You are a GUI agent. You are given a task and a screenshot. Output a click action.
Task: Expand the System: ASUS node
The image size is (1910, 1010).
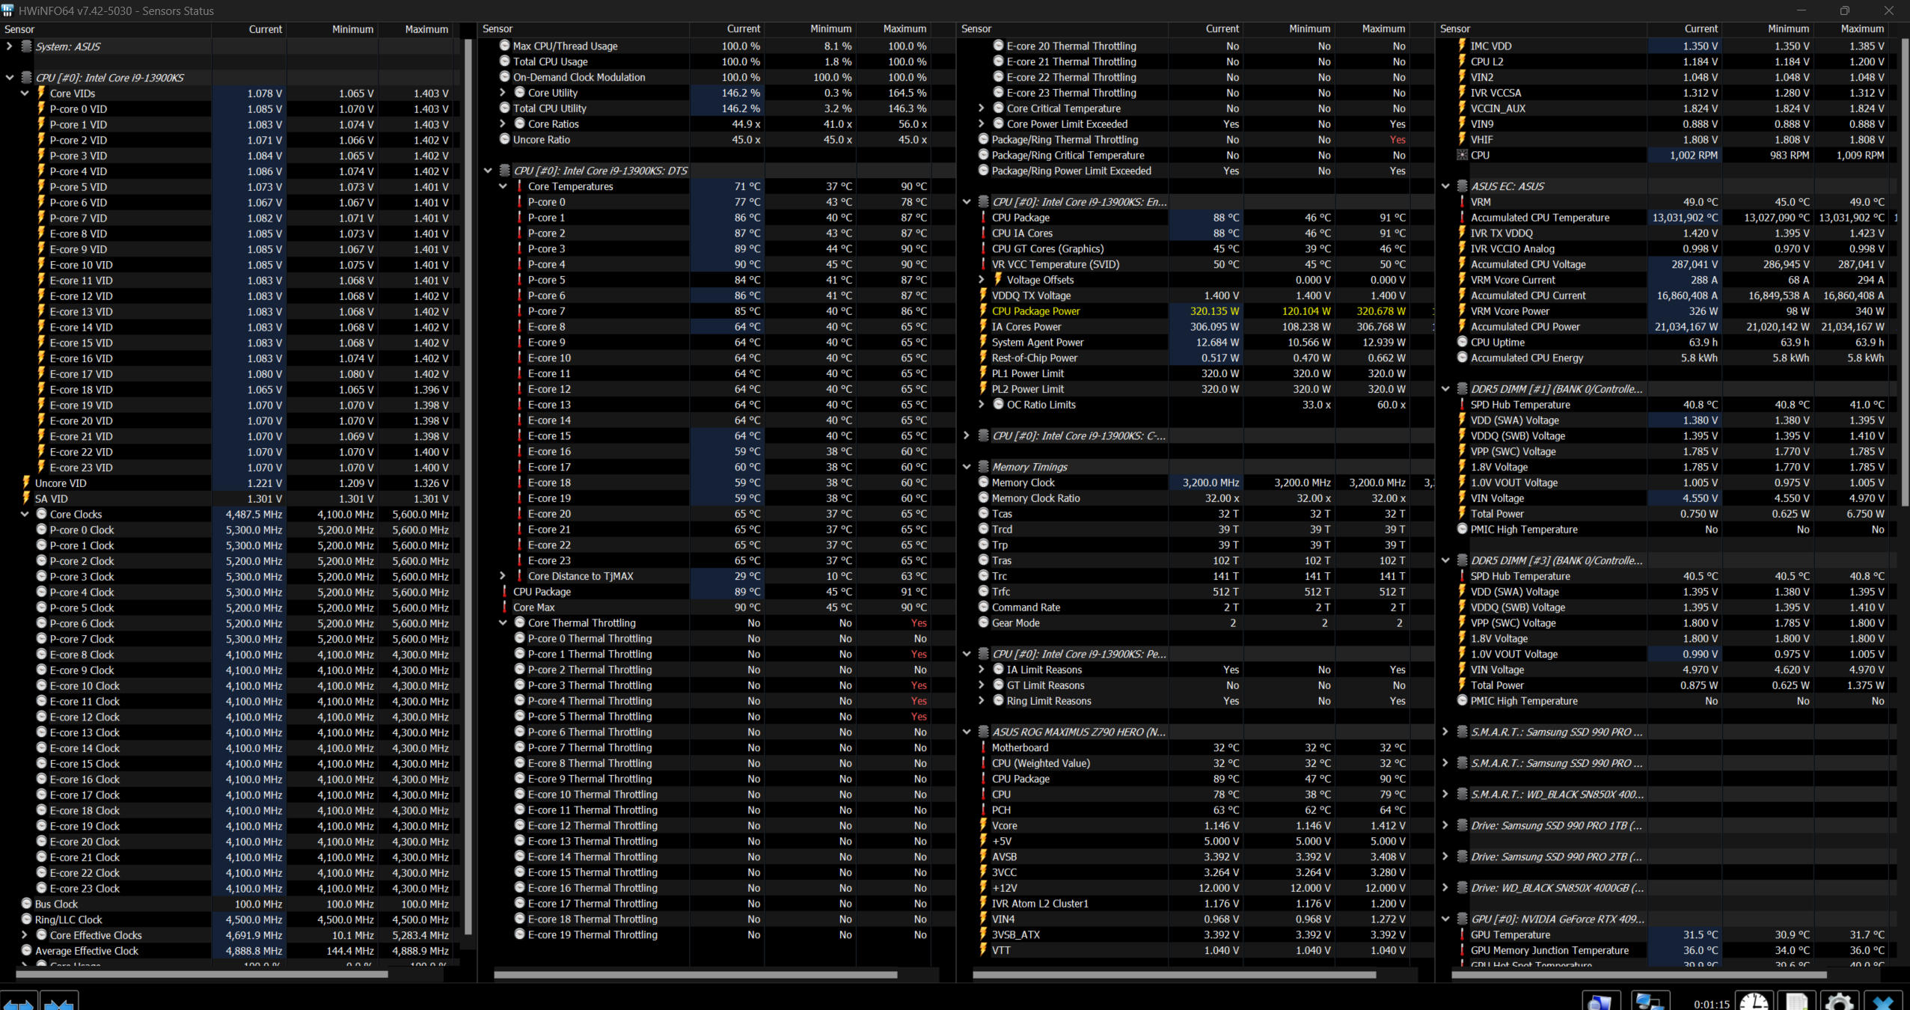coord(9,46)
